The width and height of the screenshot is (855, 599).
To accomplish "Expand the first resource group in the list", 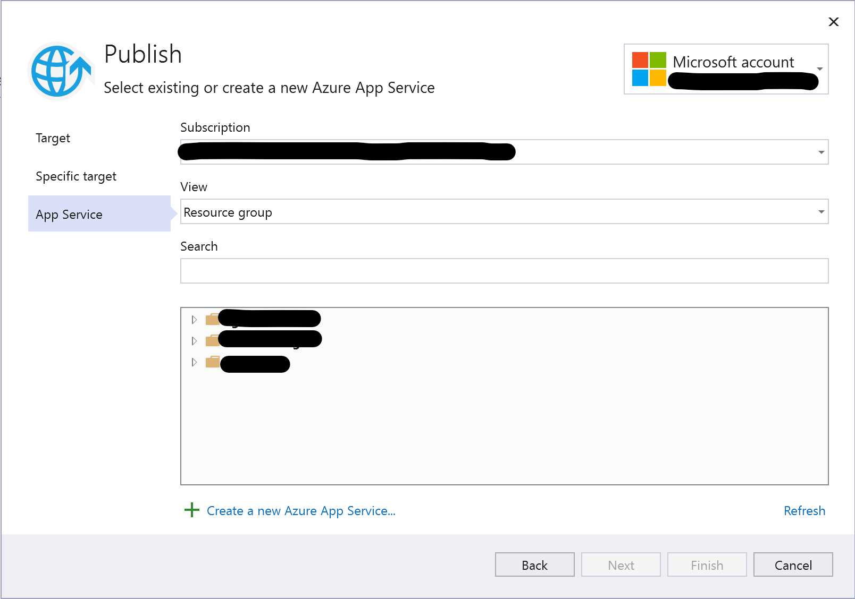I will [x=194, y=319].
